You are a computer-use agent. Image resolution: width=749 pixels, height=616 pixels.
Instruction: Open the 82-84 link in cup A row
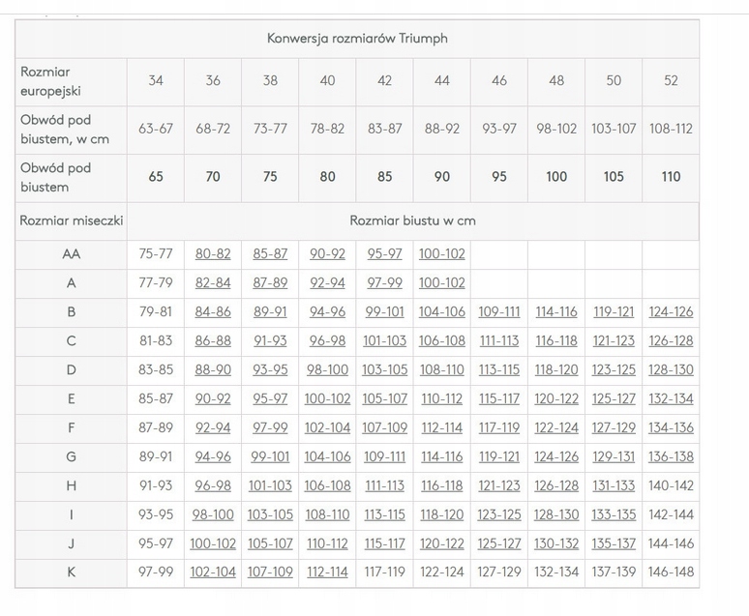[213, 283]
